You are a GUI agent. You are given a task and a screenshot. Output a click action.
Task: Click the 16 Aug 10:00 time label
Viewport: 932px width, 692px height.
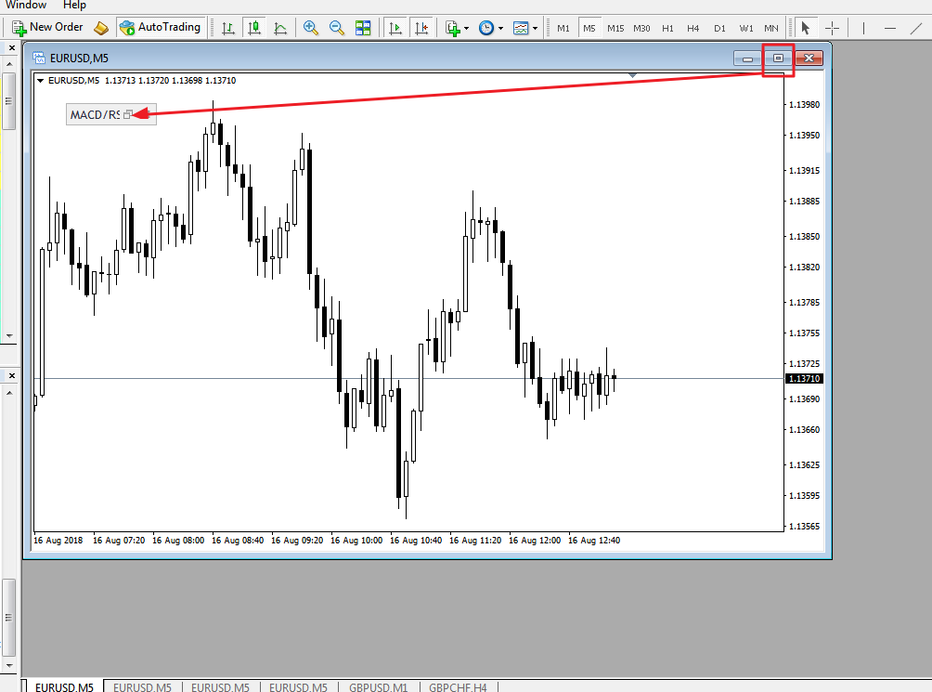tap(356, 541)
